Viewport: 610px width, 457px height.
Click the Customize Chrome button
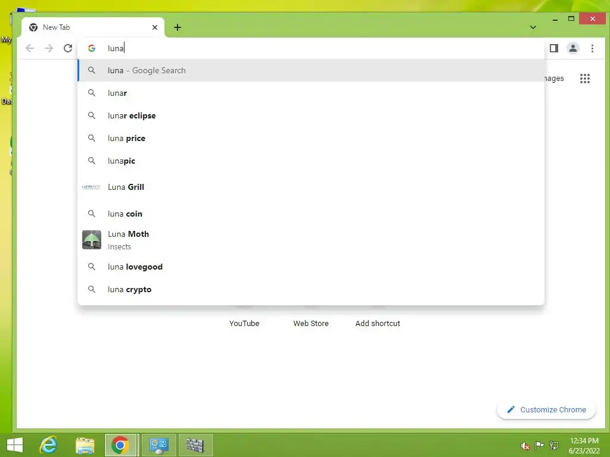[546, 409]
